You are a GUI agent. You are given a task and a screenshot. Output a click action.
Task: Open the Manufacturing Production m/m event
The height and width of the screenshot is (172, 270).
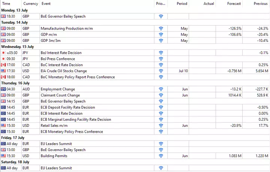tap(67, 28)
